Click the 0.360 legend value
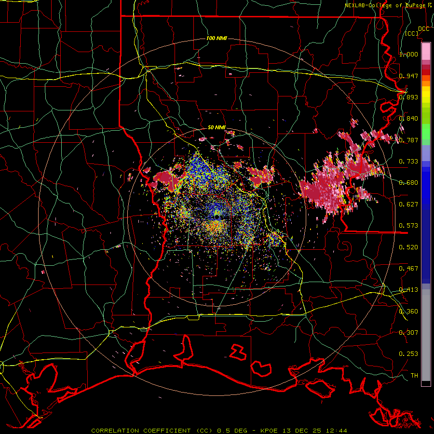Viewport: 434px width, 434px height. 408,312
